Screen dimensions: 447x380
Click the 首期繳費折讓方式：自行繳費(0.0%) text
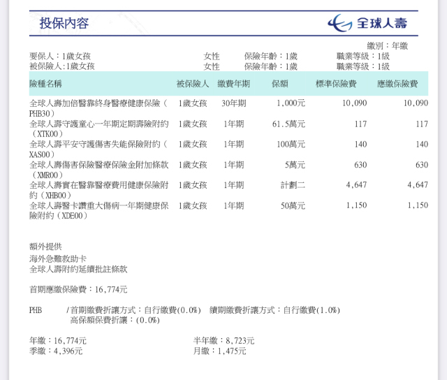click(135, 310)
